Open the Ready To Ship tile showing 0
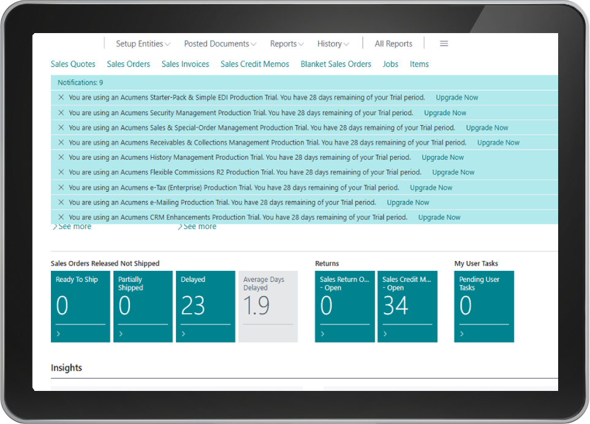 click(x=80, y=306)
